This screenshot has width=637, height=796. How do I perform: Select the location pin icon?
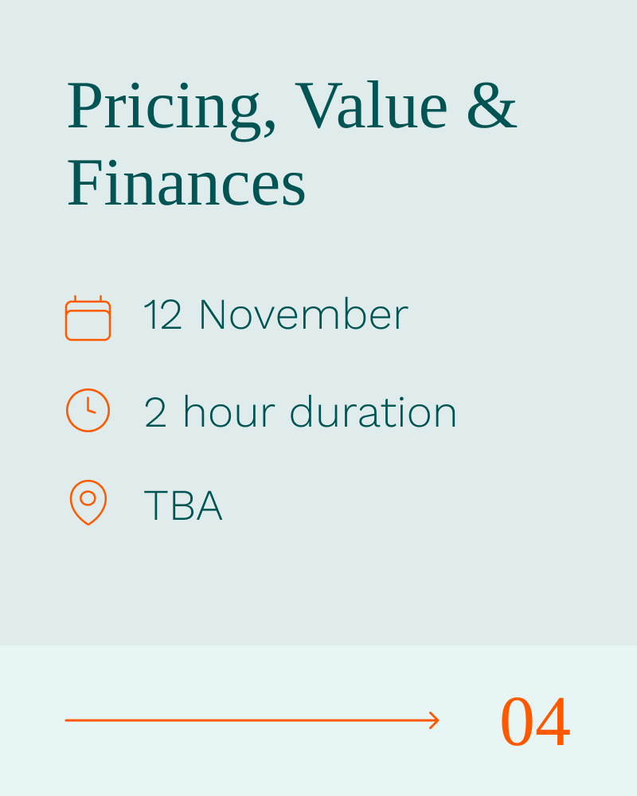[x=88, y=502]
